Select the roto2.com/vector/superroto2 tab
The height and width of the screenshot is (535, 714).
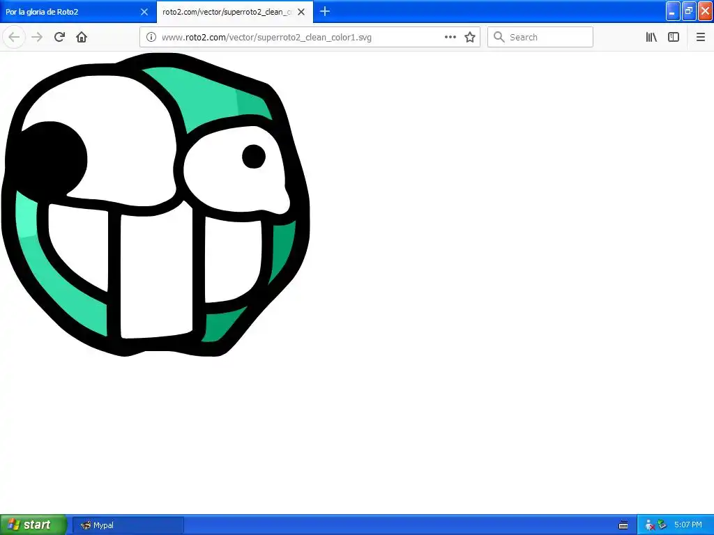[234, 12]
